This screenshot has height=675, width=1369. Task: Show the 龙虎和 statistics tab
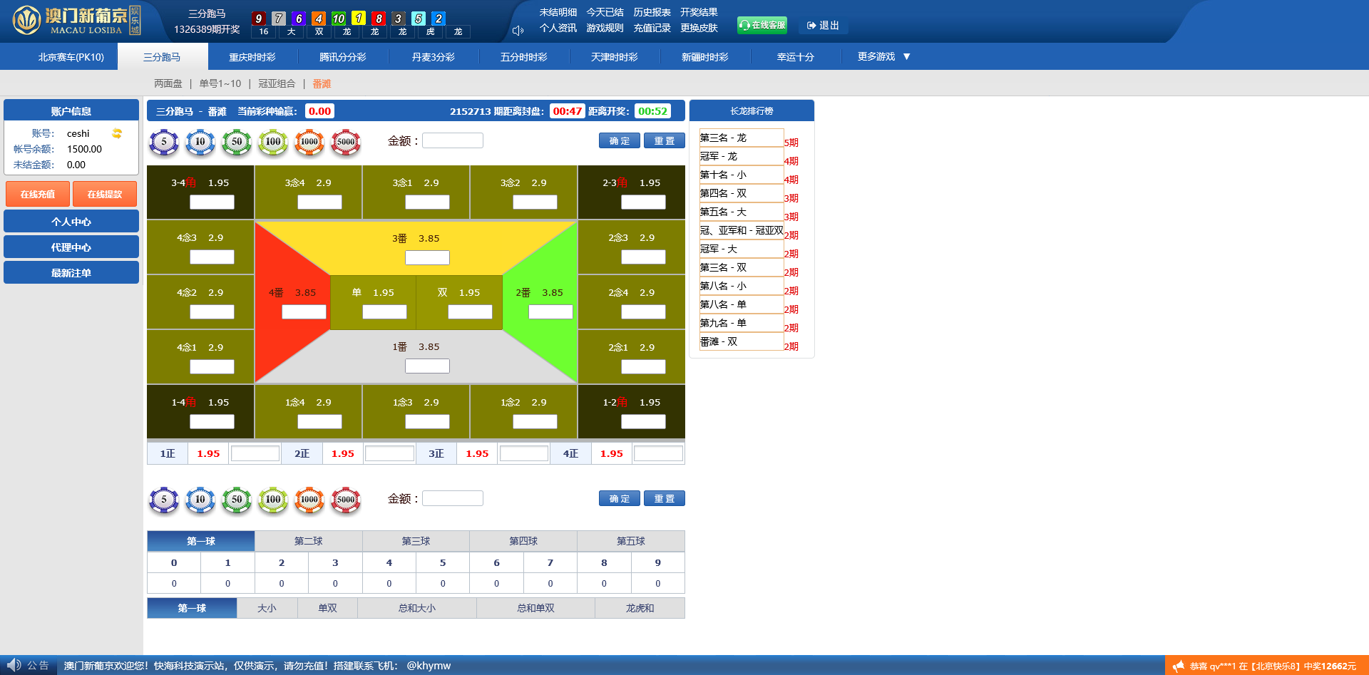click(640, 608)
